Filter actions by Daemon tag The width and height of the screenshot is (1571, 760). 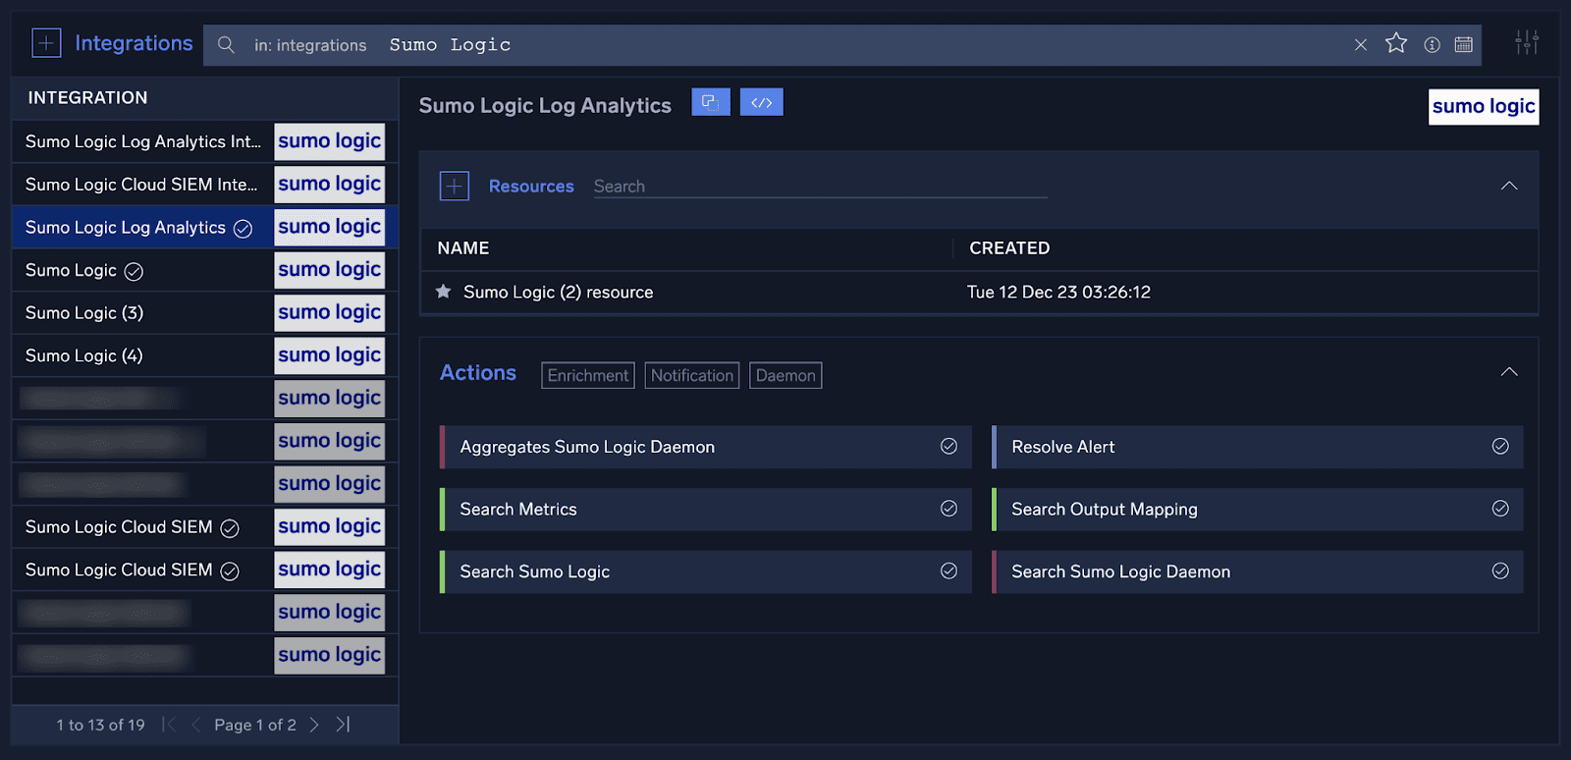(785, 375)
